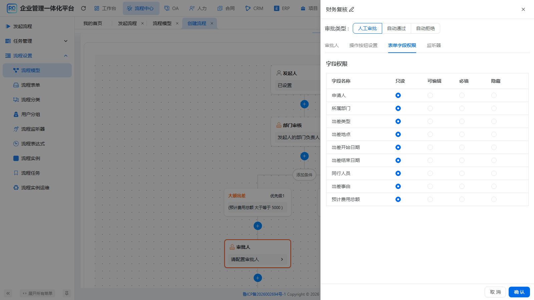Open the 请配置审批人 chevron row
The height and width of the screenshot is (300, 534).
click(x=257, y=259)
